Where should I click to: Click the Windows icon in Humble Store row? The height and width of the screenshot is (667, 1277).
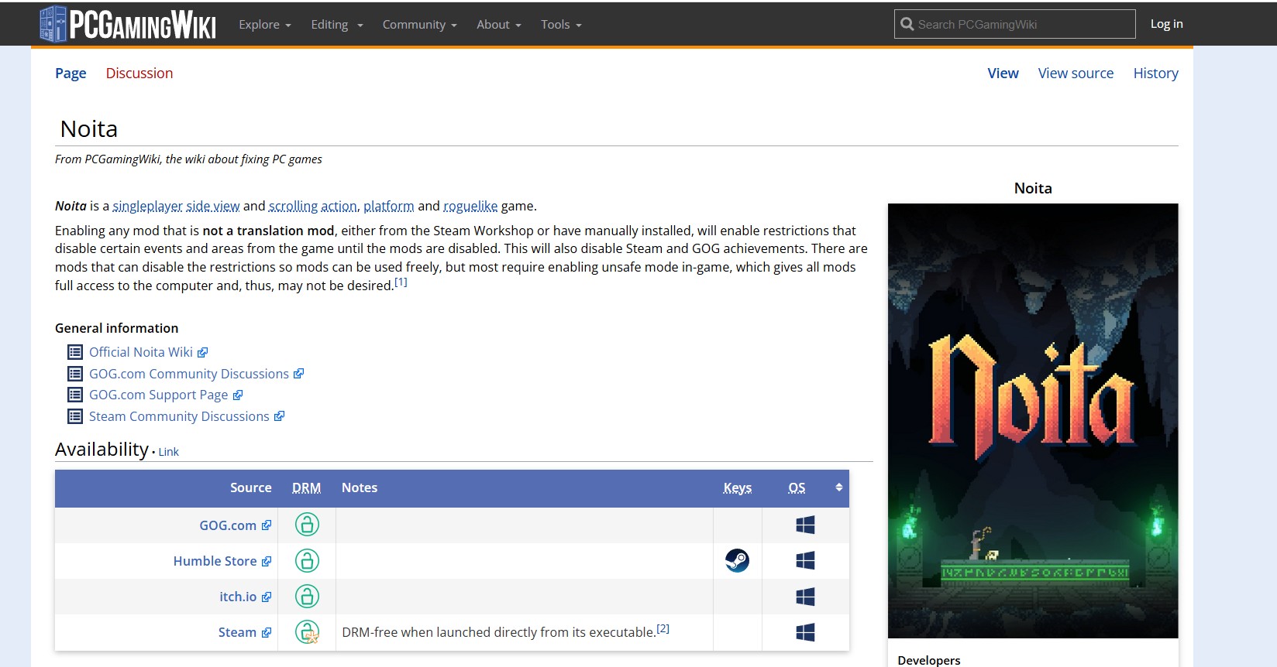(x=805, y=561)
